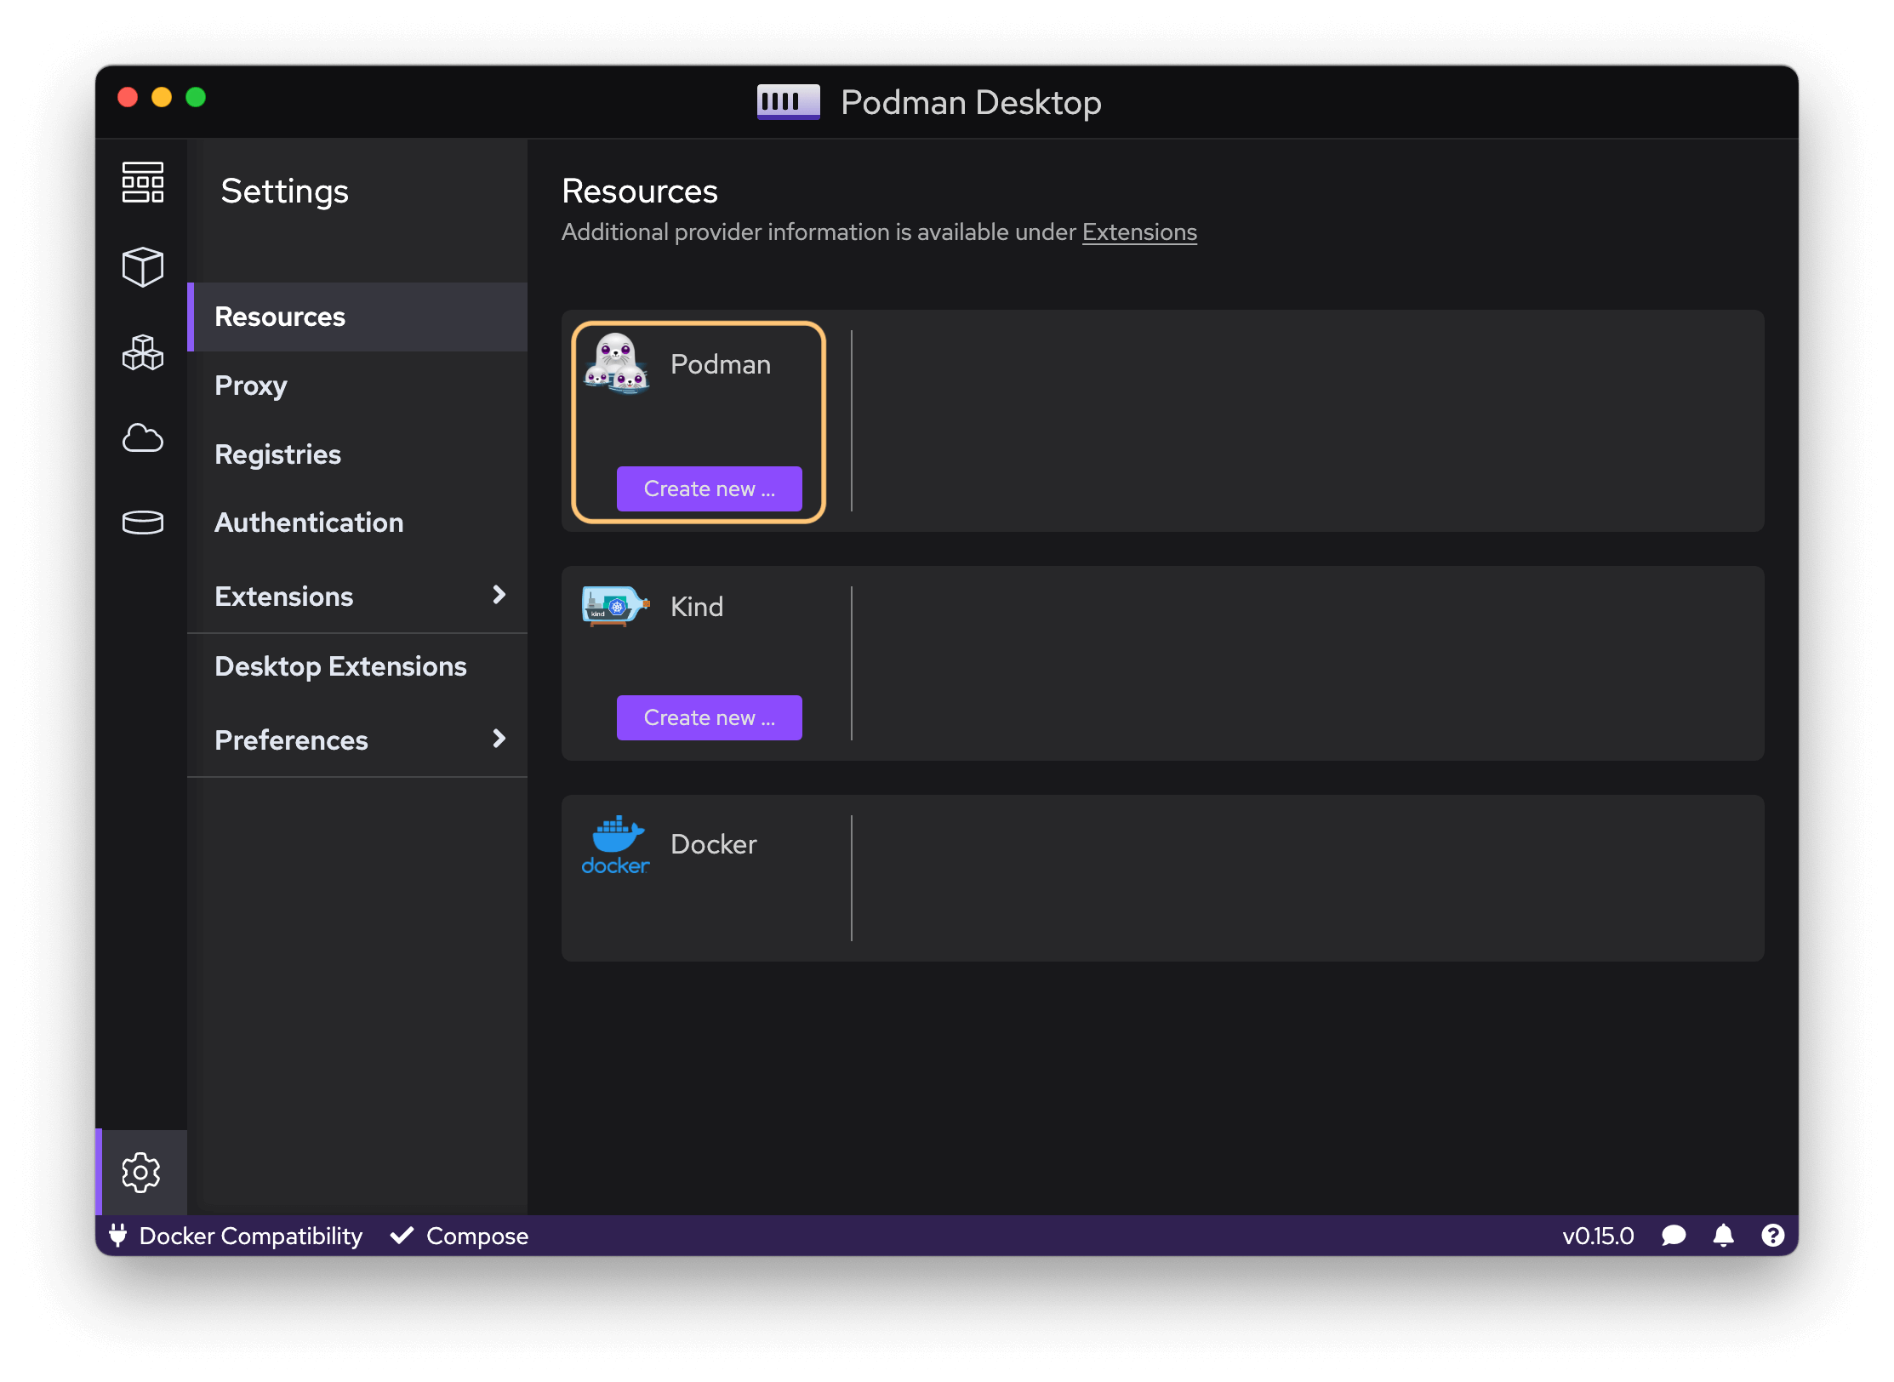Image resolution: width=1894 pixels, height=1382 pixels.
Task: Expand the Preferences chevron
Action: point(499,739)
